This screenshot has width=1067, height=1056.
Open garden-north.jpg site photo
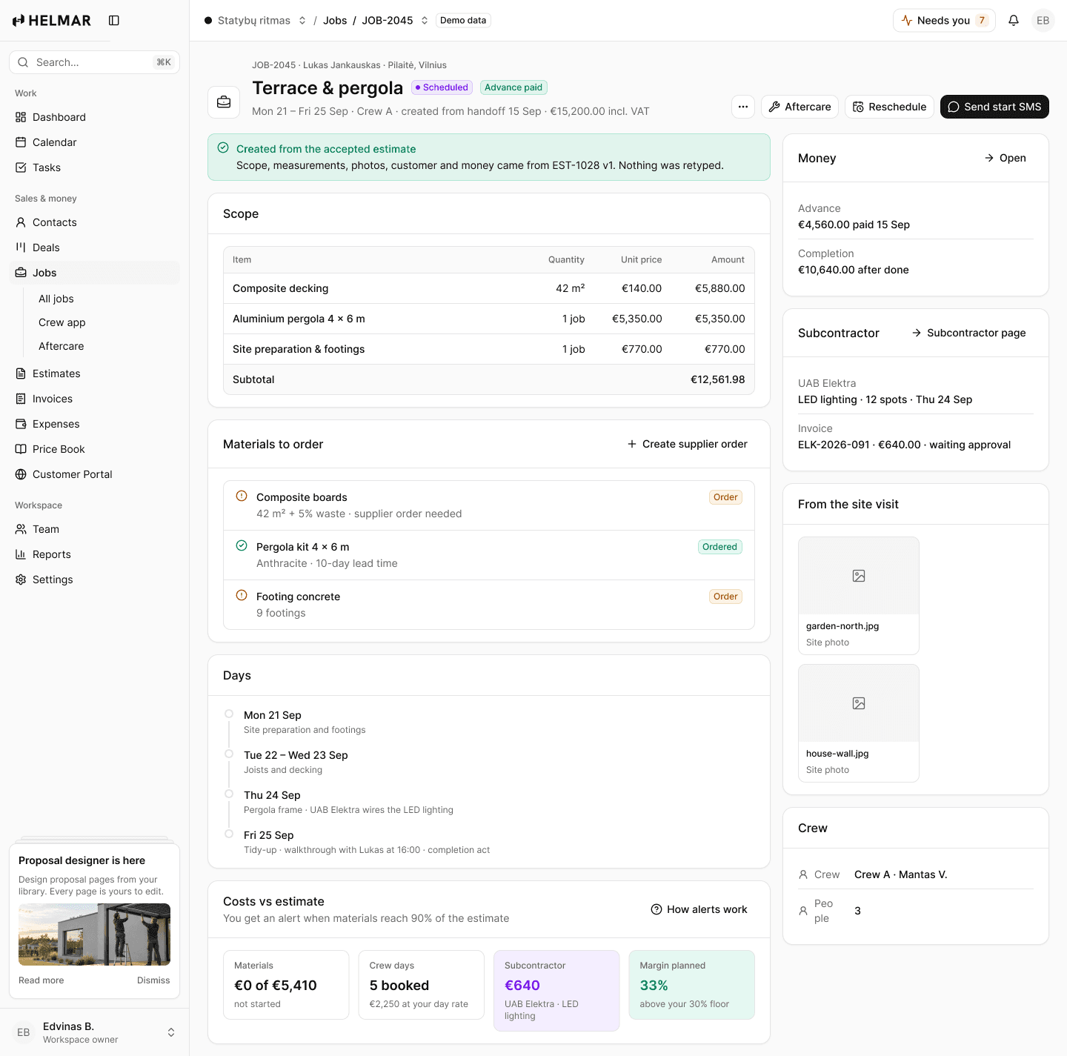coord(859,596)
